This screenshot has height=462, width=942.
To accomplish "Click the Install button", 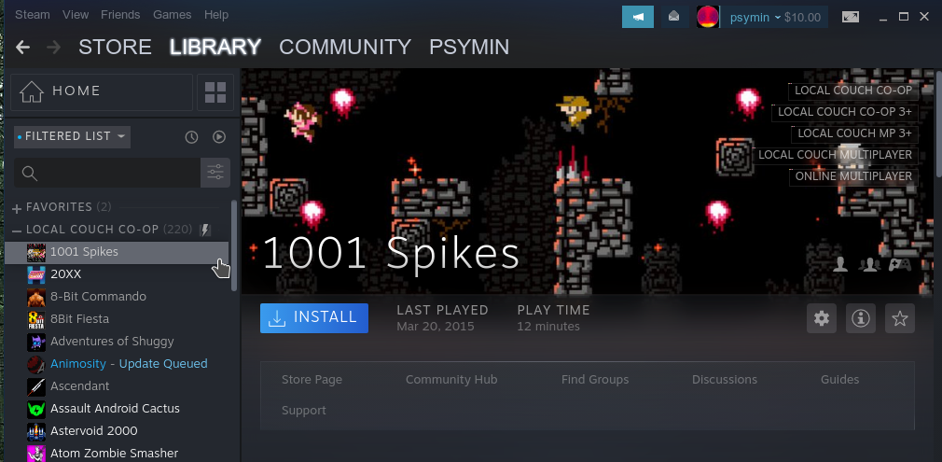I will (x=314, y=317).
